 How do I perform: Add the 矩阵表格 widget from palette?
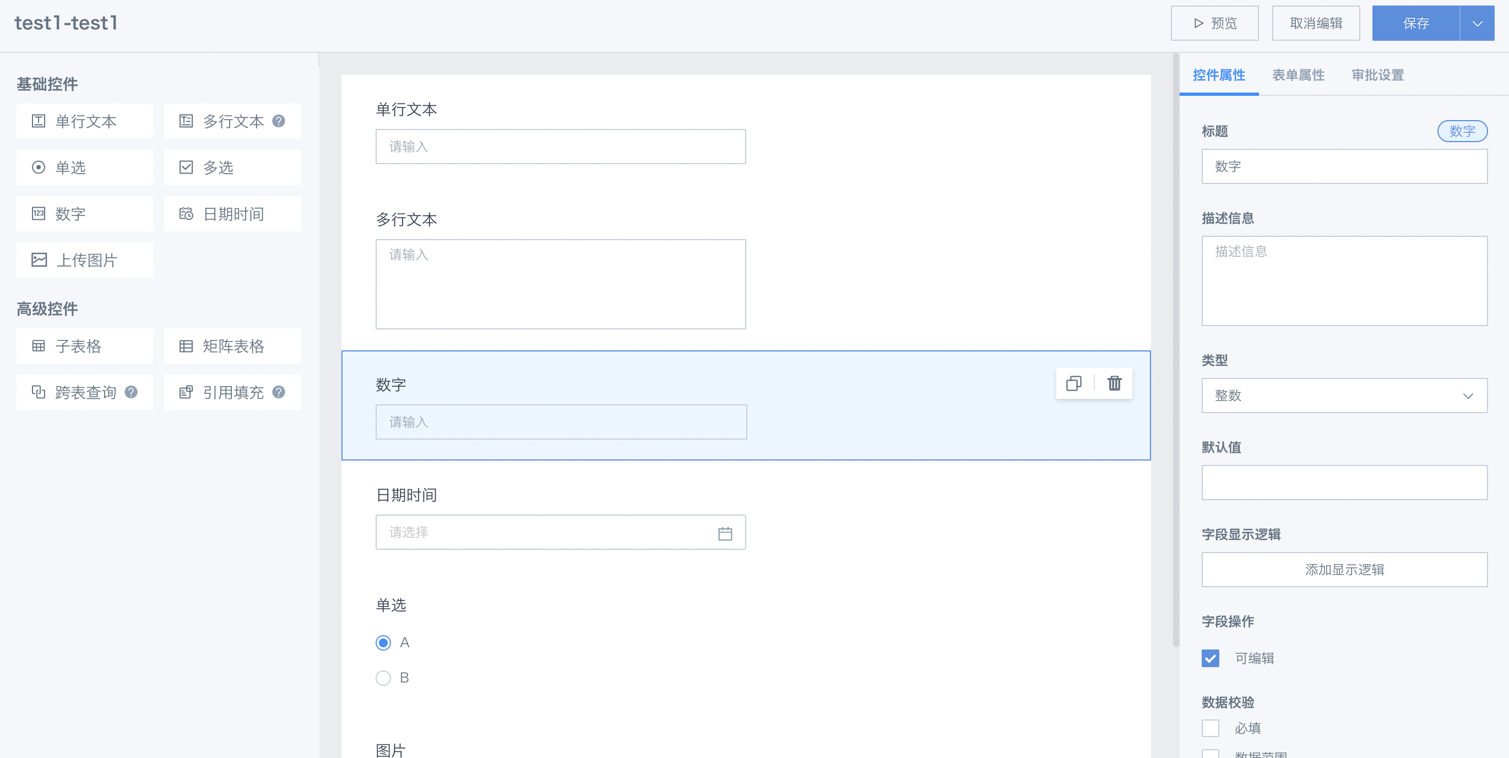click(232, 345)
